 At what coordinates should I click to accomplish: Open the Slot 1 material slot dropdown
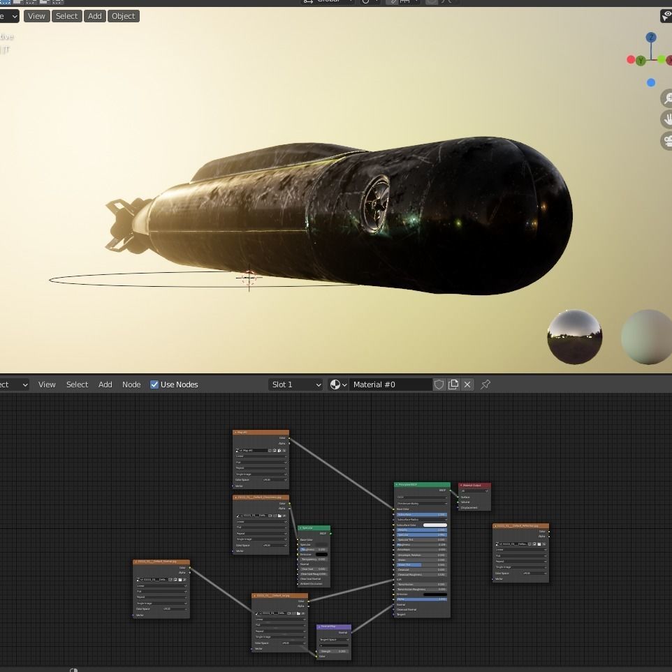296,384
